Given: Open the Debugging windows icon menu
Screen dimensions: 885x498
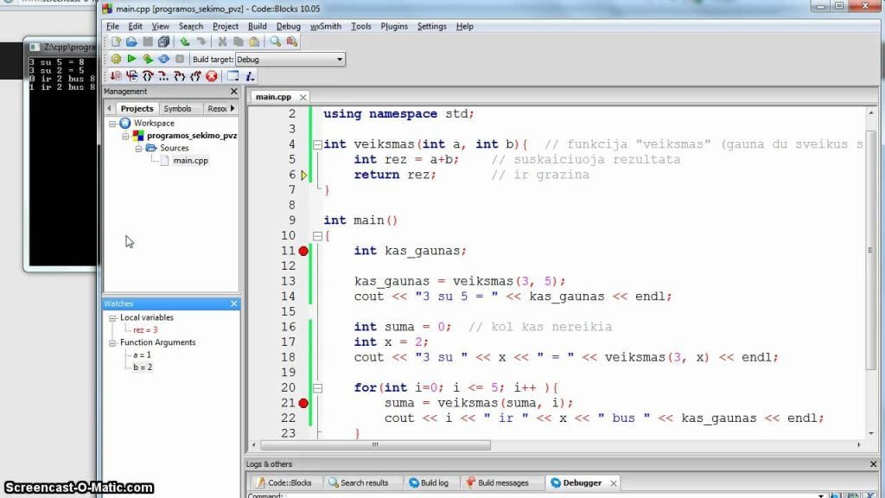Looking at the screenshot, I should point(232,76).
